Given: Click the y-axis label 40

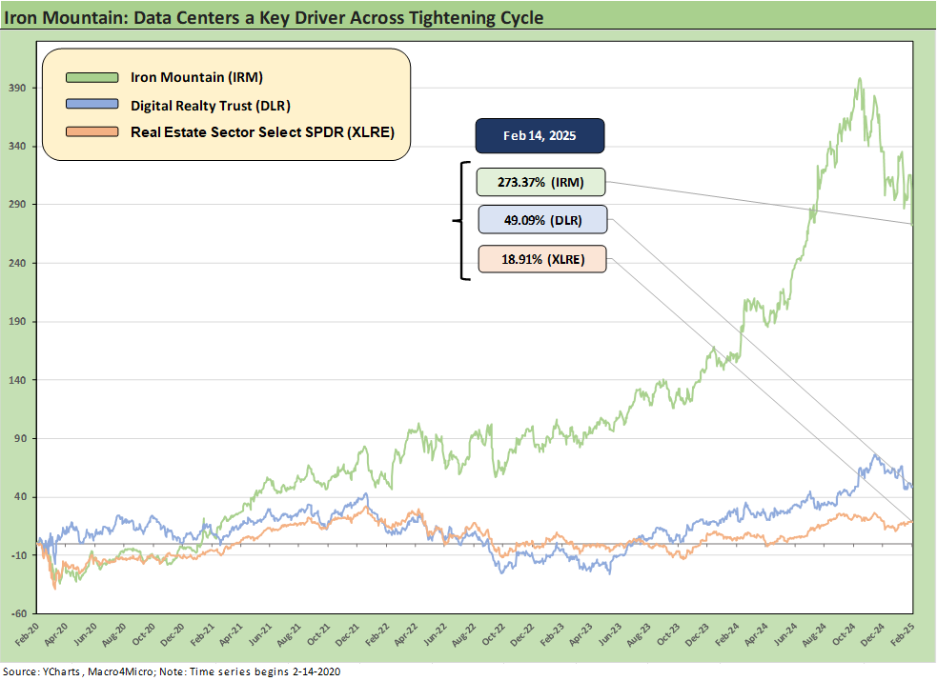Looking at the screenshot, I should [21, 496].
